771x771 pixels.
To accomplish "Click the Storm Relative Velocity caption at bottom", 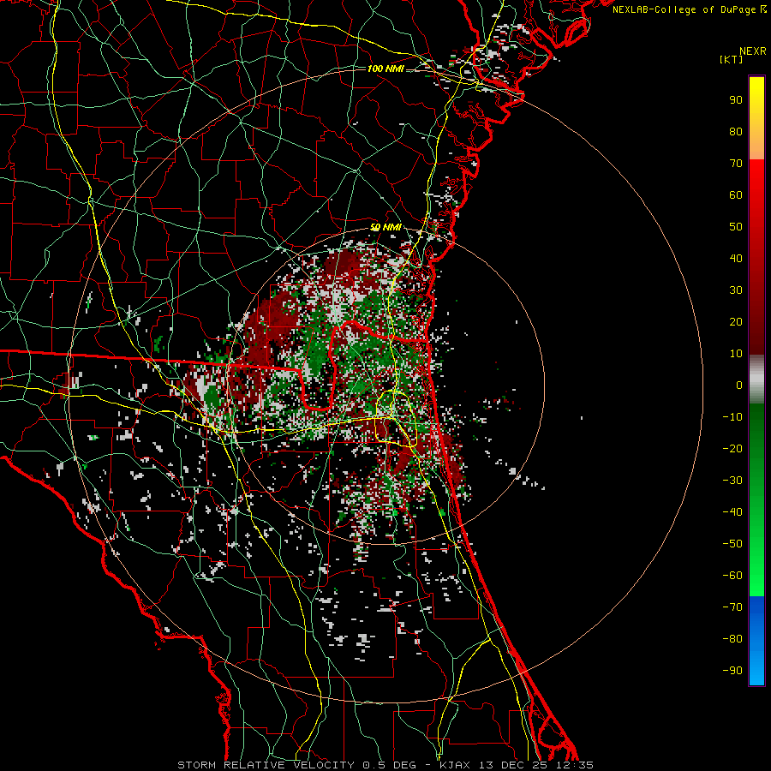I will point(385,765).
